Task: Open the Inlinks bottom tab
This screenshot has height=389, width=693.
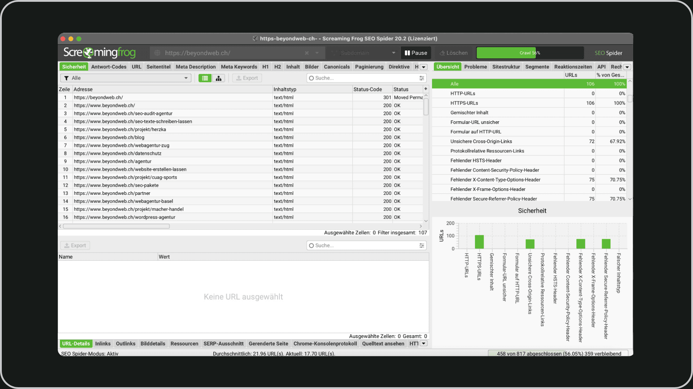Action: pos(103,344)
